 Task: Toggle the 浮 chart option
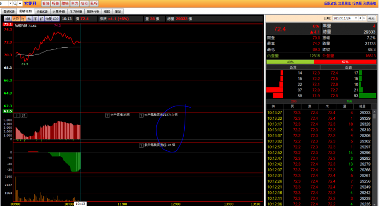(x=35, y=19)
